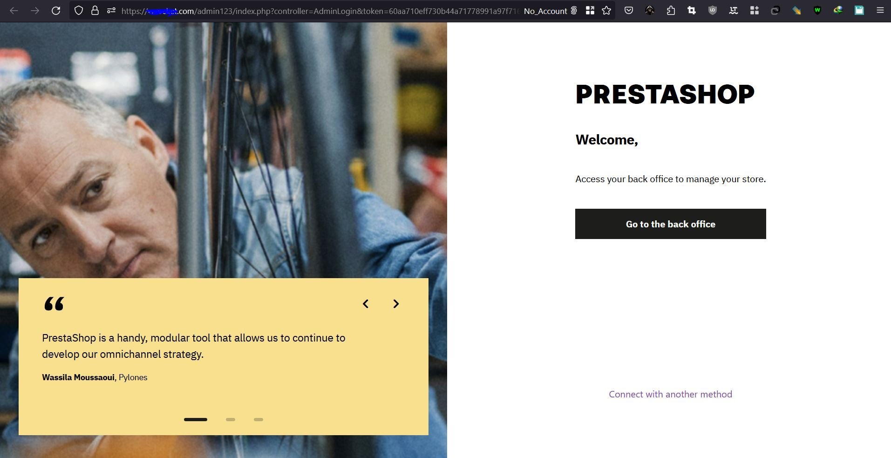Click the crop screenshot toolbar icon
The width and height of the screenshot is (891, 458).
(x=692, y=10)
